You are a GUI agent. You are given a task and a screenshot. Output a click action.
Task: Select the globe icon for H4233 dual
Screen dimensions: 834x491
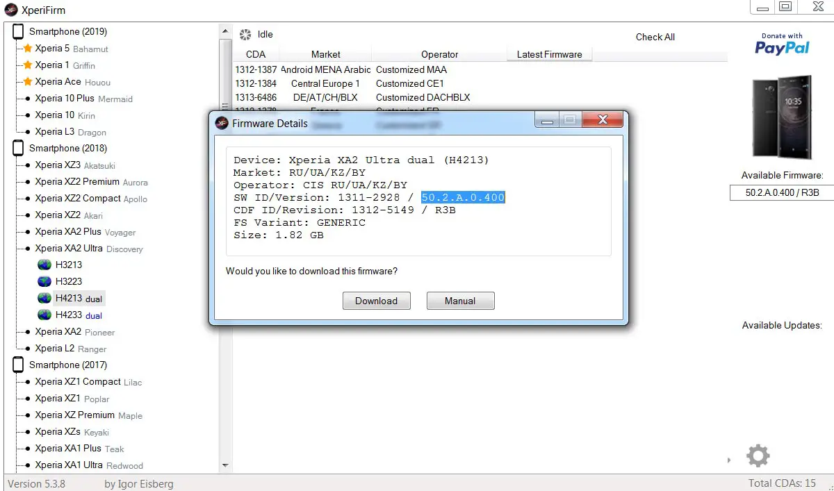tap(44, 315)
